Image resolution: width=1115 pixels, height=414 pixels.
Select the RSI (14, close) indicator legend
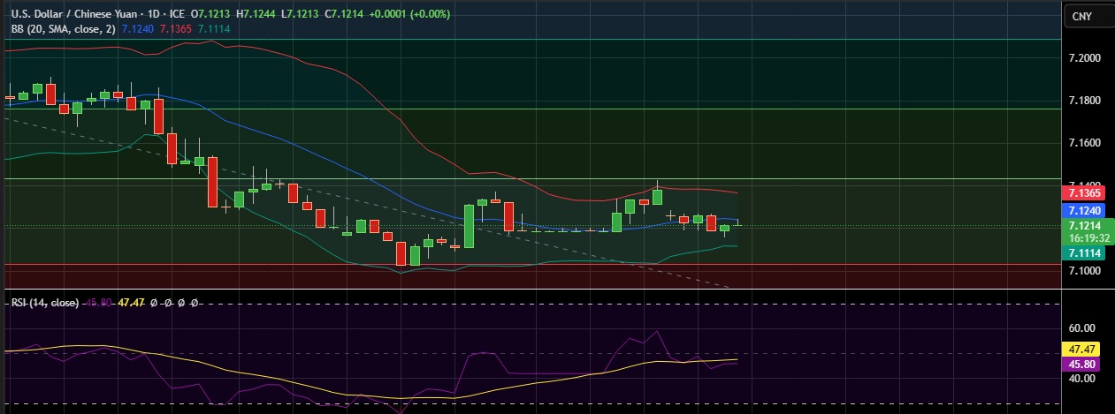pos(44,303)
